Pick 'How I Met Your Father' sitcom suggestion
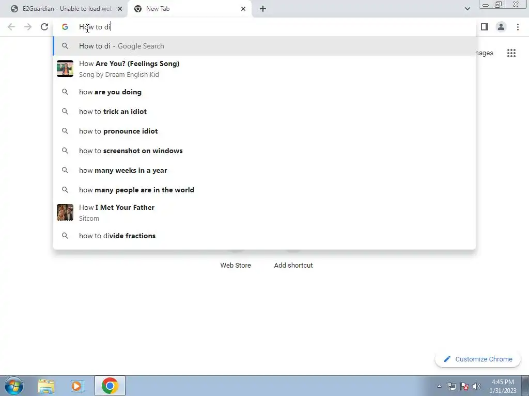The height and width of the screenshot is (396, 529). [x=264, y=212]
